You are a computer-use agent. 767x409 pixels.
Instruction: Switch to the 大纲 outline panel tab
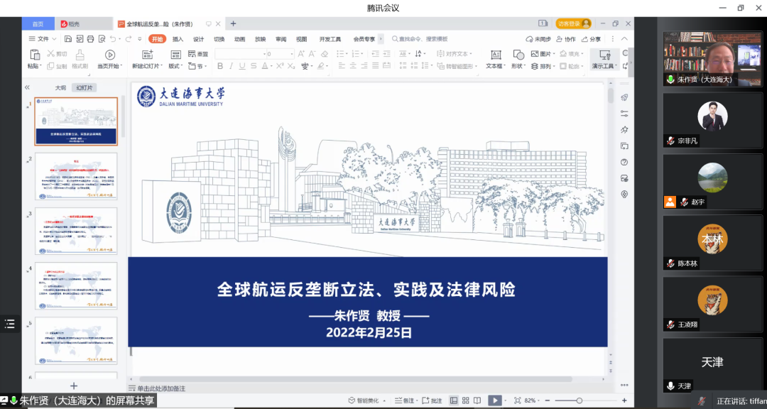coord(61,88)
